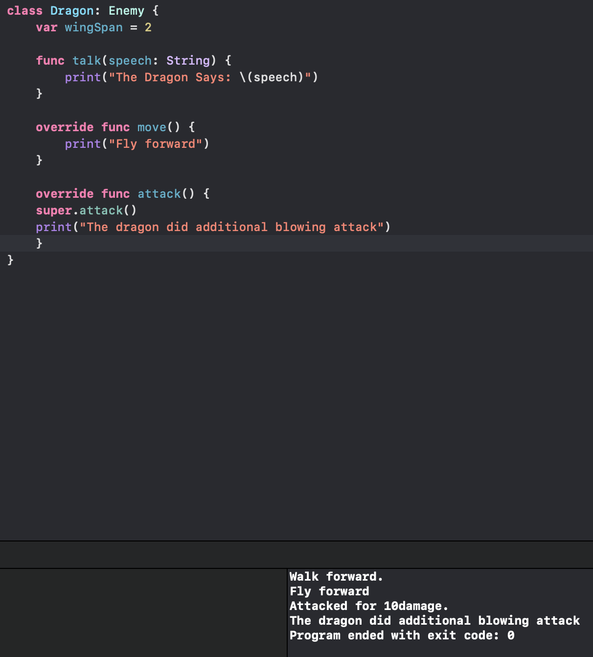Viewport: 593px width, 657px height.
Task: Click the talk function name
Action: pyautogui.click(x=87, y=61)
